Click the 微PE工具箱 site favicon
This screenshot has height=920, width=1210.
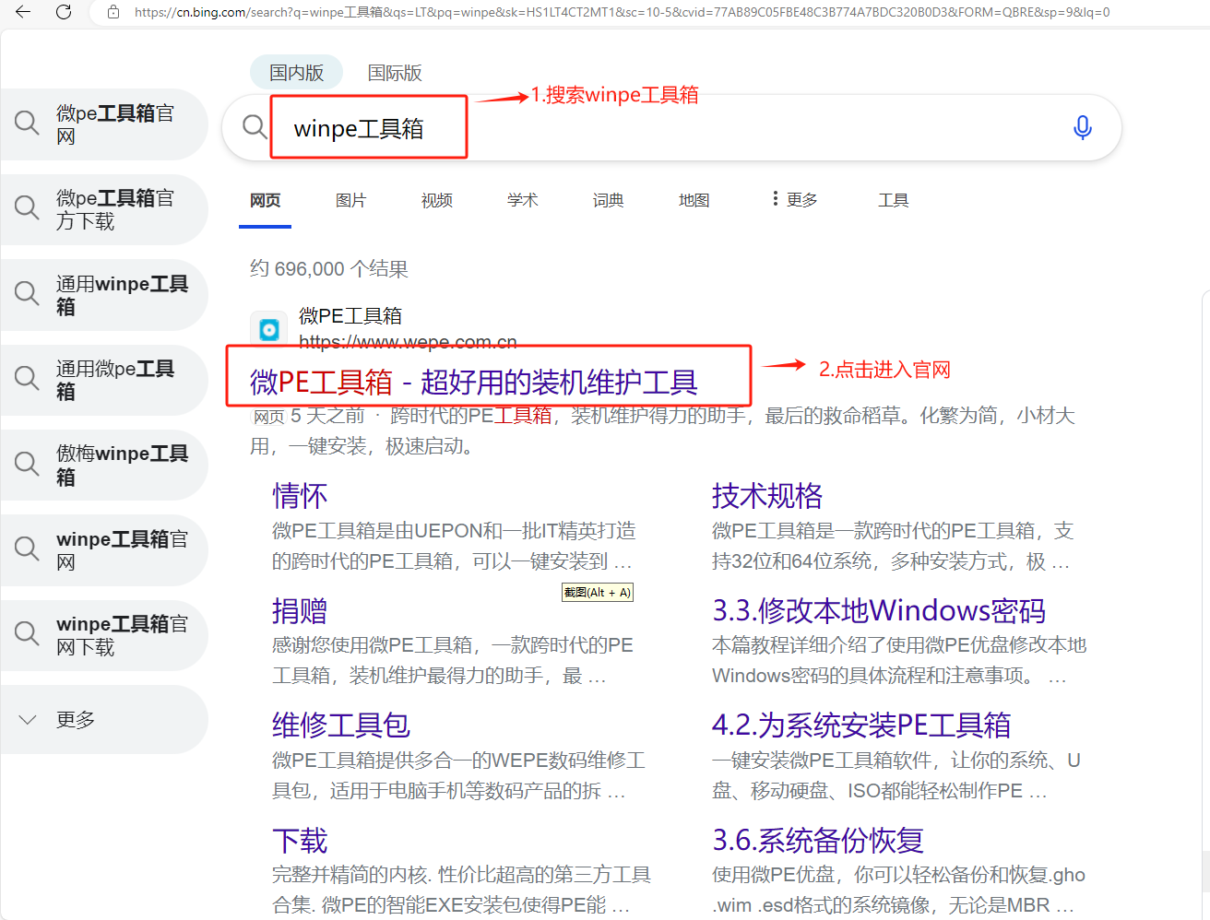[269, 329]
